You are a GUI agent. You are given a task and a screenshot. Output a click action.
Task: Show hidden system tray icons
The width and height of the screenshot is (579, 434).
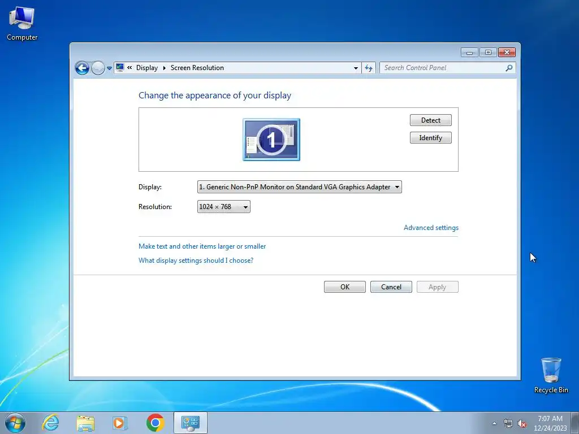(x=494, y=423)
